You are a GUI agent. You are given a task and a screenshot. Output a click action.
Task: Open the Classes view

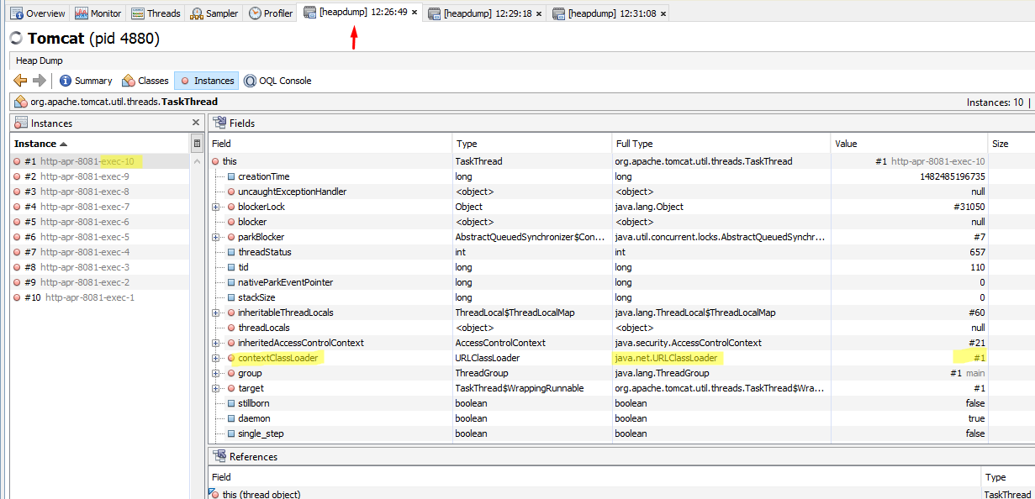(x=145, y=81)
